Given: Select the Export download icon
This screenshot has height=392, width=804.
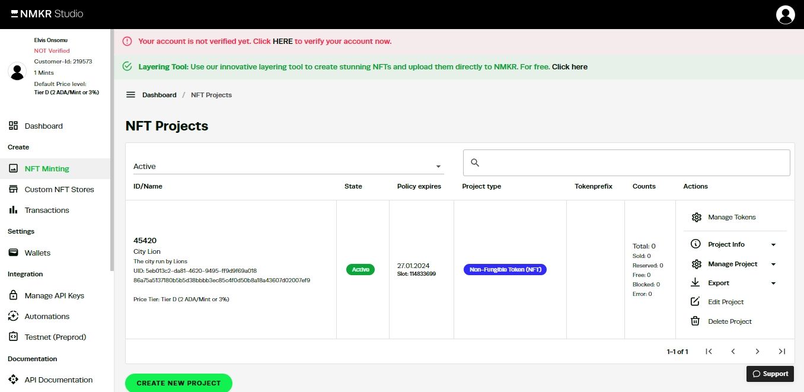Looking at the screenshot, I should point(694,283).
